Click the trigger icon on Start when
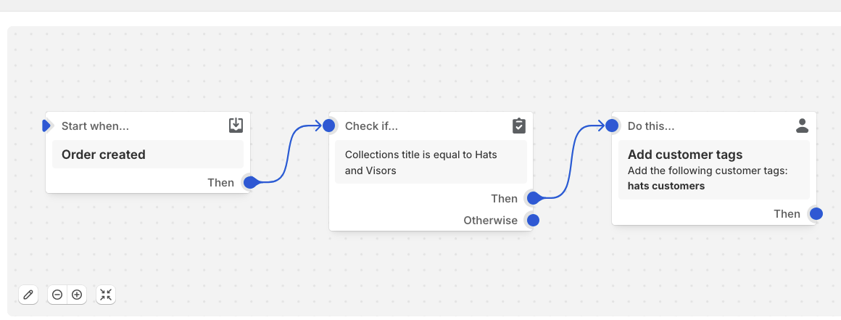The width and height of the screenshot is (841, 320). 236,126
